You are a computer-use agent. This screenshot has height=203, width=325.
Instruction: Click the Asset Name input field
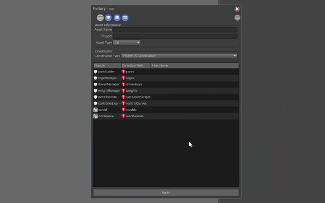point(175,30)
